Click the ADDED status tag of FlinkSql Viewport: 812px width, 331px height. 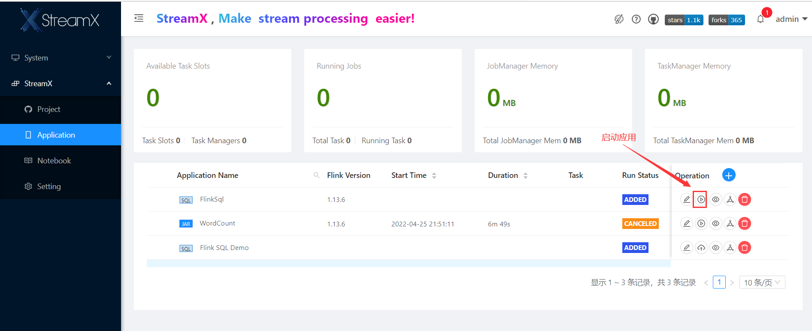pos(635,199)
